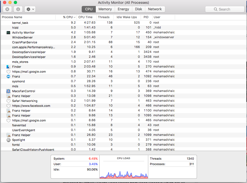Click the https://www.facebook.com shield icon
This screenshot has width=247, height=183.
[x=8, y=106]
